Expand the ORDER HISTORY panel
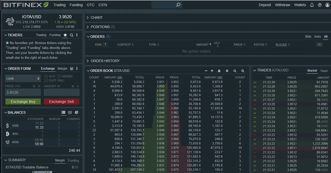 [x=88, y=61]
